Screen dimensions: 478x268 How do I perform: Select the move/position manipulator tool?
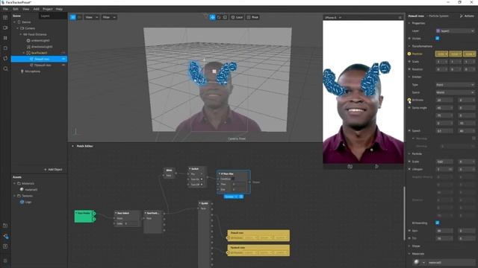[x=212, y=17]
